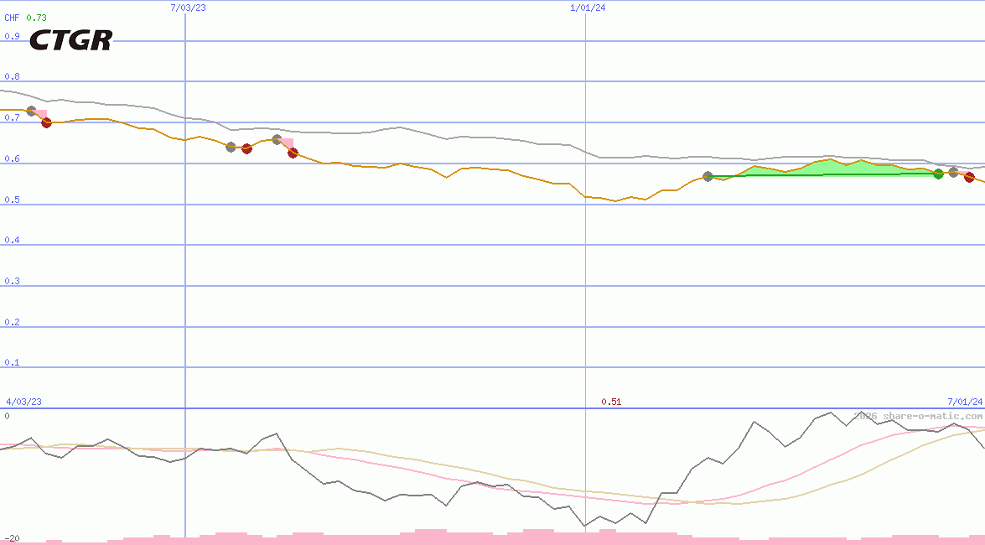This screenshot has width=985, height=545.
Task: Expand the 7/03/23 date gridline label
Action: click(186, 8)
